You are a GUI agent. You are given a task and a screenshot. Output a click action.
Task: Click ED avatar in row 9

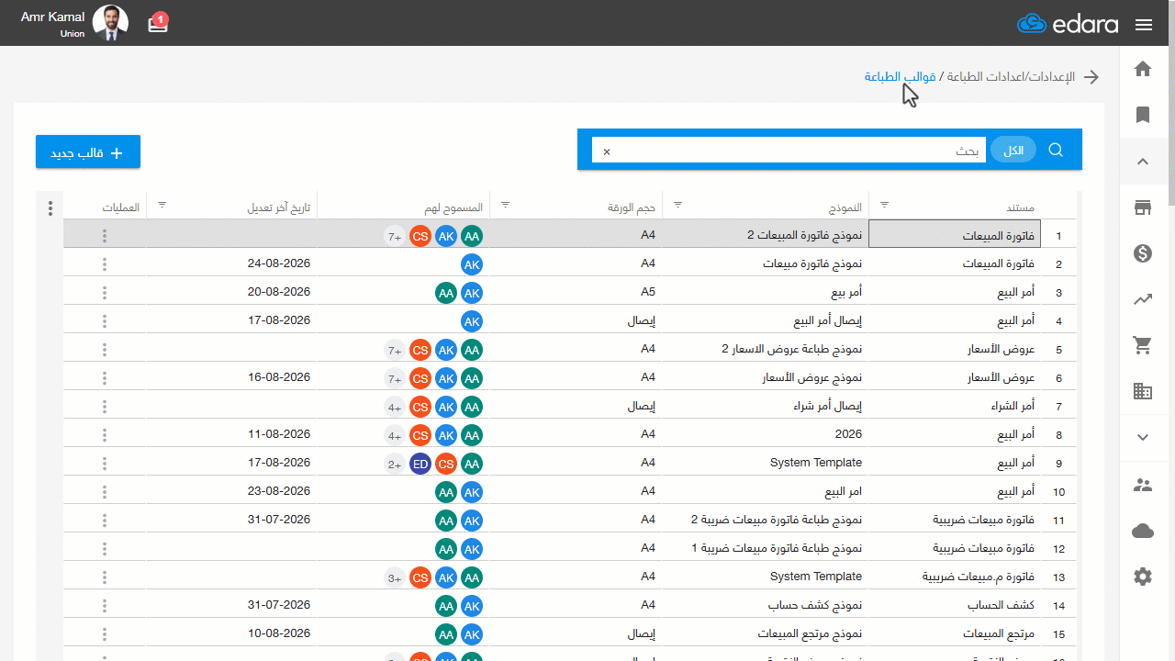420,464
